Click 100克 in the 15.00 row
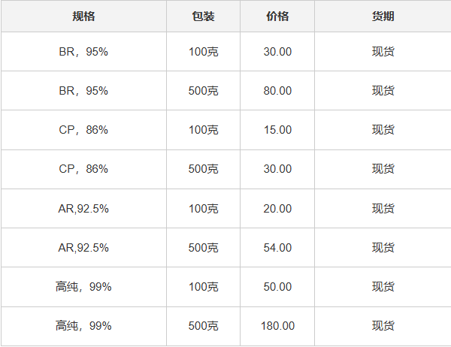 tap(203, 130)
